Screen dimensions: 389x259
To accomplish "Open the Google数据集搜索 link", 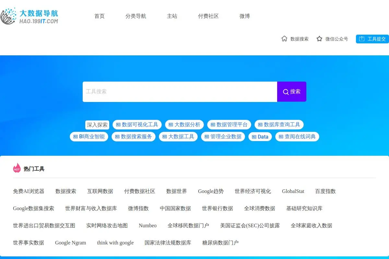I will (x=33, y=208).
